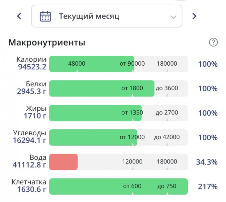
Task: Click the Калории green progress bar
Action: pos(91,64)
